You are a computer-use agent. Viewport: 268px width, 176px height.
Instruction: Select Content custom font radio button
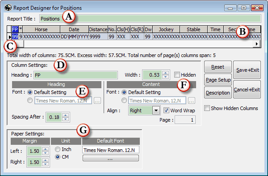[124, 100]
